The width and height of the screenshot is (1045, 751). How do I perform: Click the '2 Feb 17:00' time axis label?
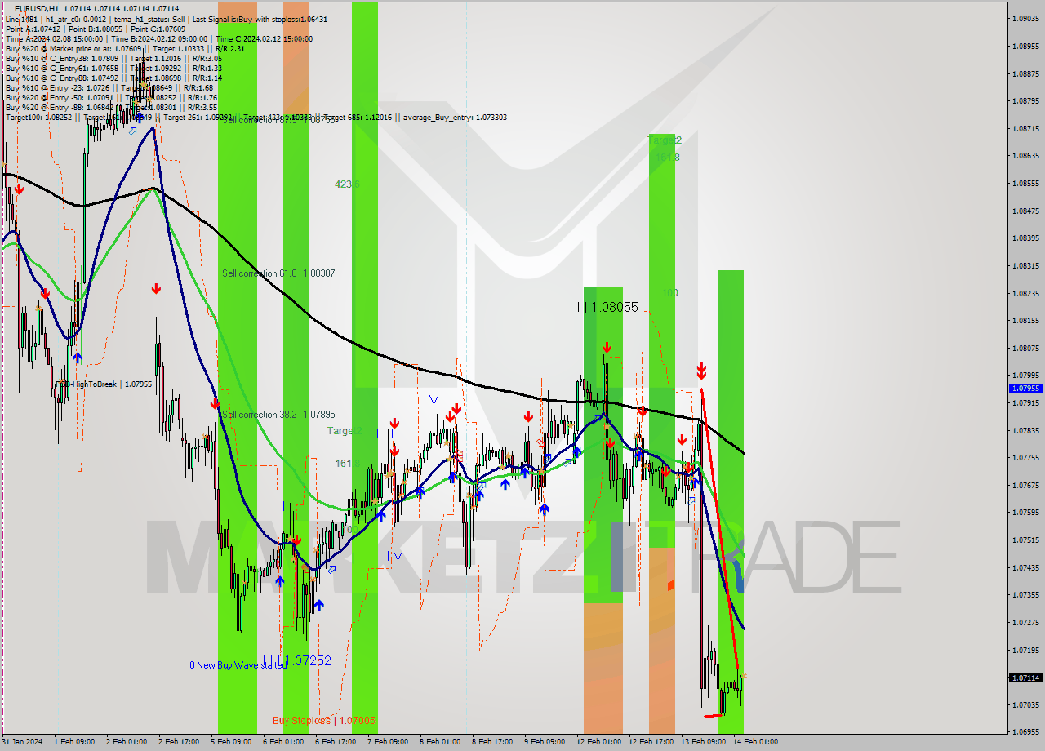pos(178,742)
